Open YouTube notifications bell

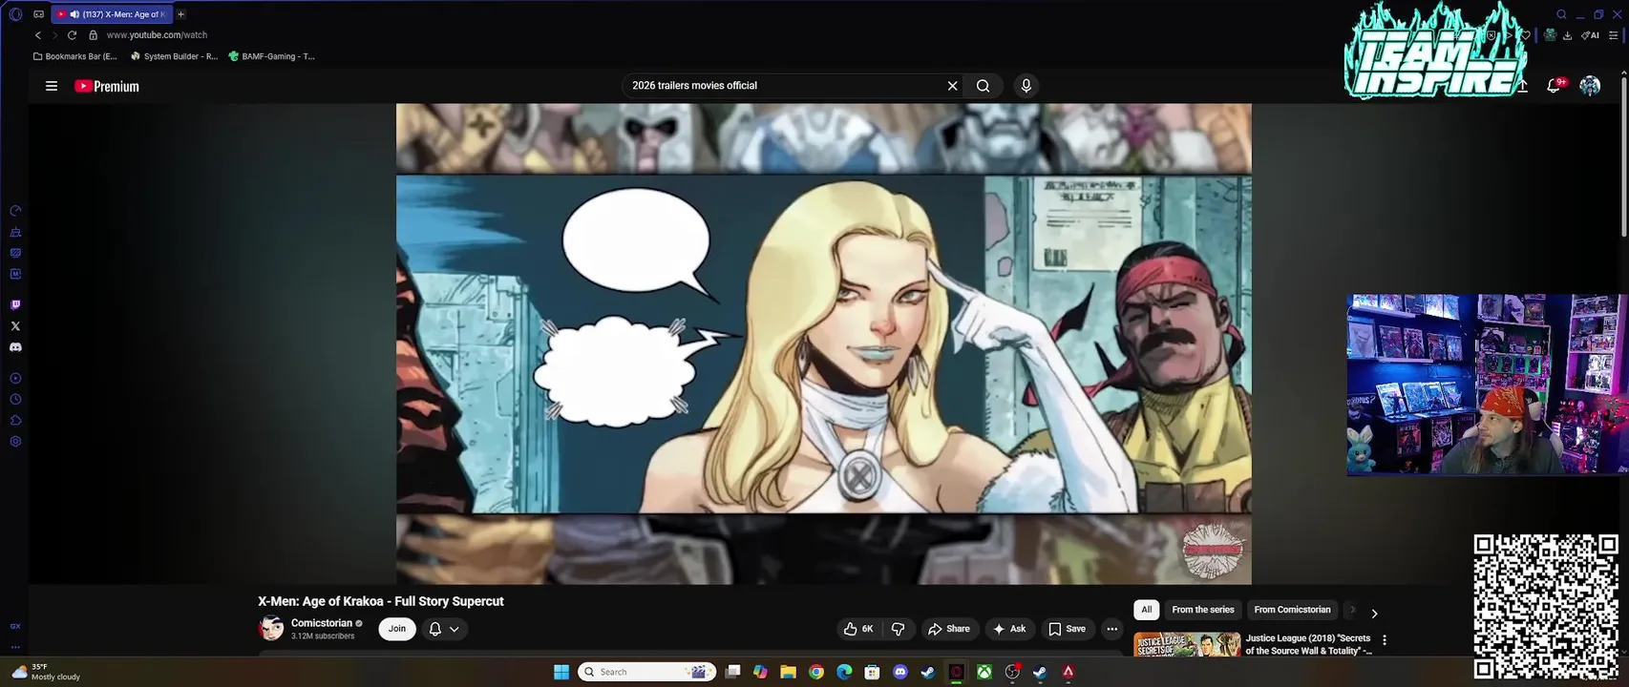(1554, 86)
